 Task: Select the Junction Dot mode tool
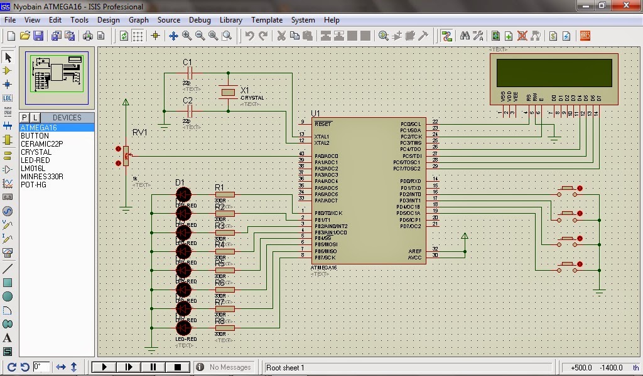tap(9, 84)
